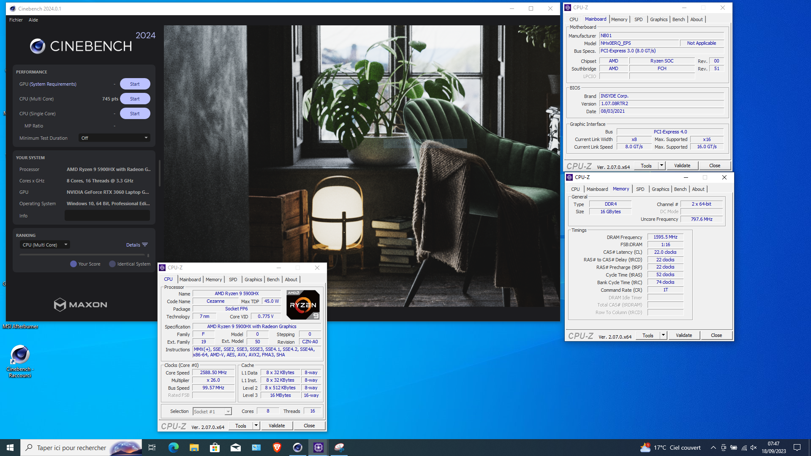Click the Cinebench 2024 logo
The height and width of the screenshot is (456, 811).
pos(92,43)
